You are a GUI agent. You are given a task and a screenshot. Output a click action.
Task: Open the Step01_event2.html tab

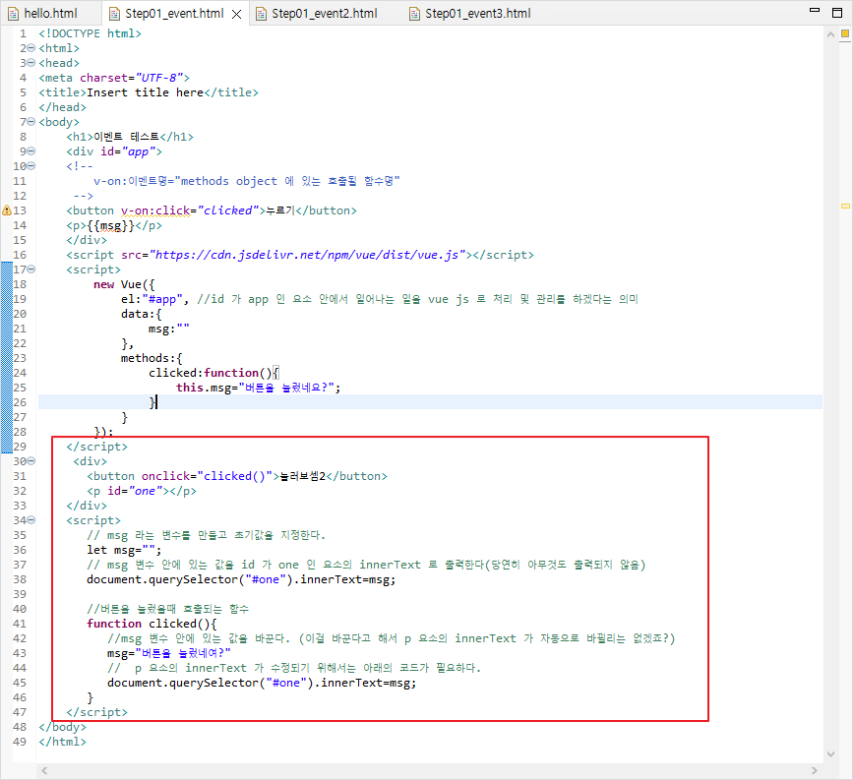(325, 13)
